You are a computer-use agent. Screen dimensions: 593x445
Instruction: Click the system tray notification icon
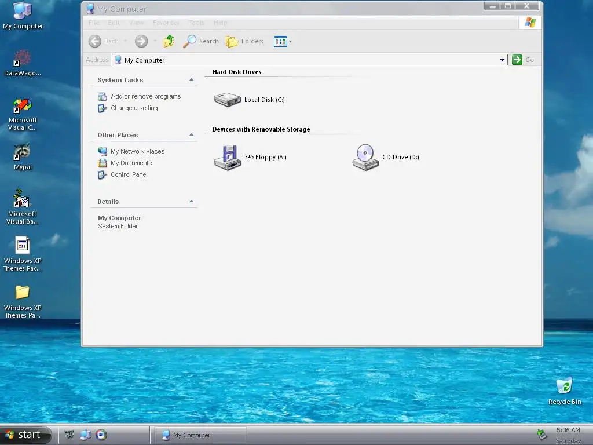click(x=541, y=435)
